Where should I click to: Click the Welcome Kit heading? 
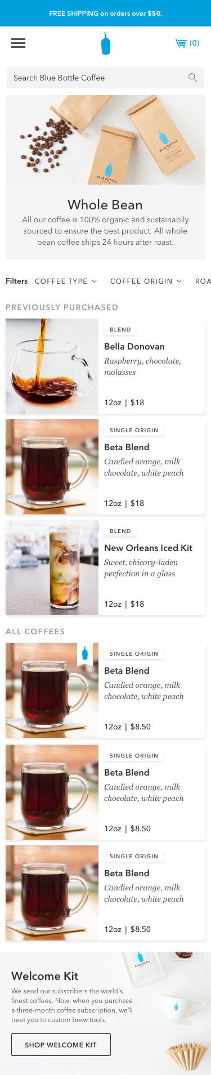44,976
